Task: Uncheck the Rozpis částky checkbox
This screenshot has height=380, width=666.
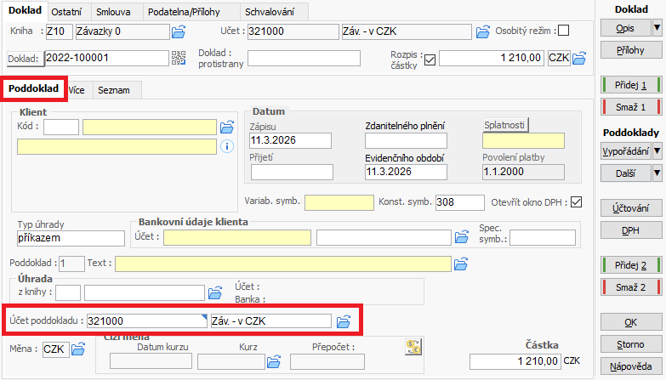Action: (x=430, y=59)
